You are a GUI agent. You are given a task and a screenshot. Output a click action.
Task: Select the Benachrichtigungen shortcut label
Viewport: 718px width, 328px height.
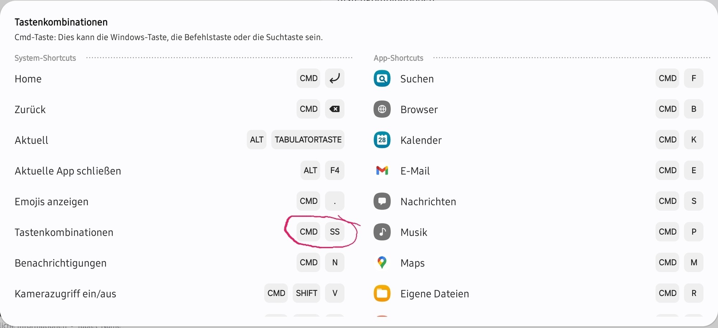(61, 263)
